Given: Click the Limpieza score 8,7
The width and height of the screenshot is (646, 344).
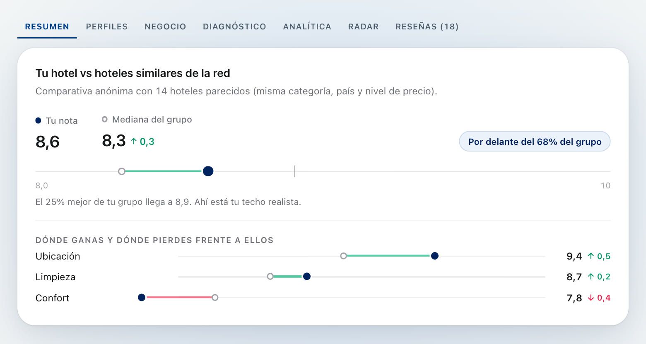Looking at the screenshot, I should 574,277.
